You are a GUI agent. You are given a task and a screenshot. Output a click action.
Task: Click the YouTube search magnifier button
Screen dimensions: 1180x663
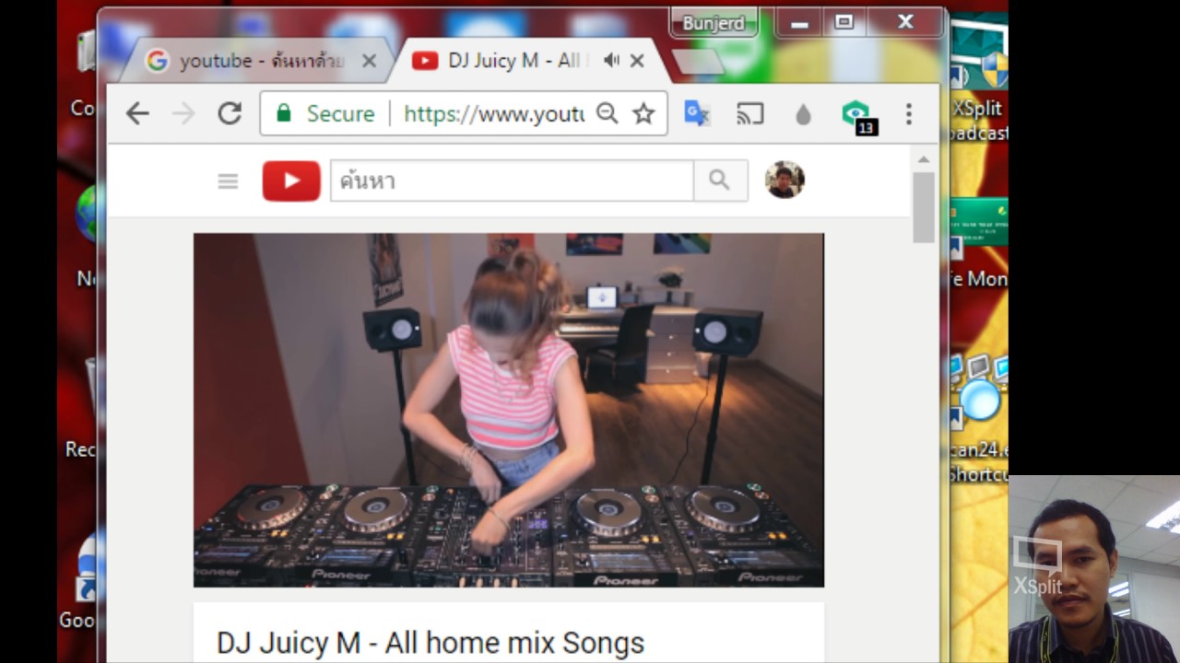[x=720, y=180]
